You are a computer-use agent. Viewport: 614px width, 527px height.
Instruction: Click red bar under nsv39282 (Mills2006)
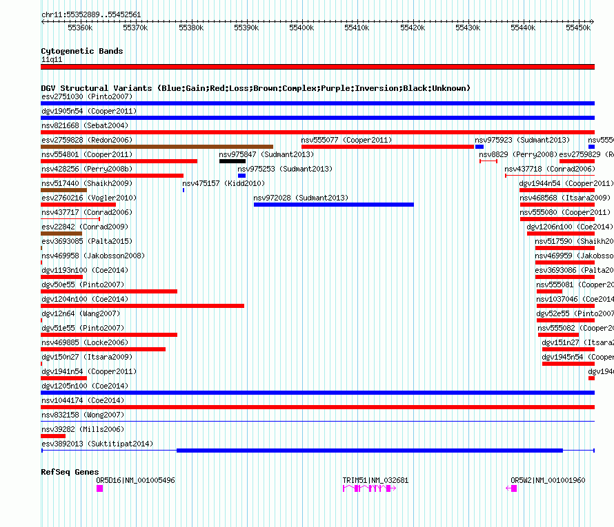click(x=53, y=436)
